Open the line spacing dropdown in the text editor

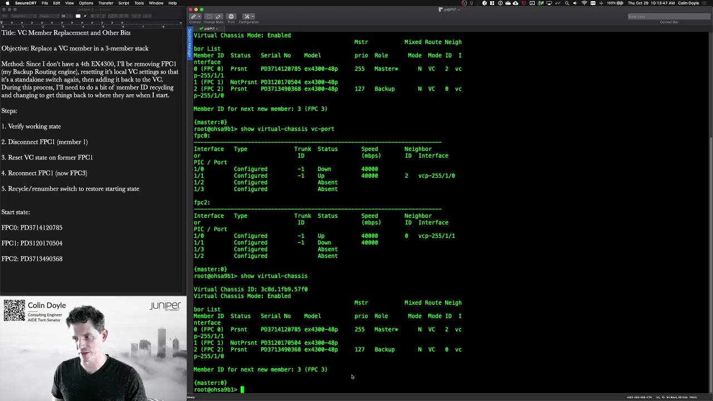coord(137,16)
